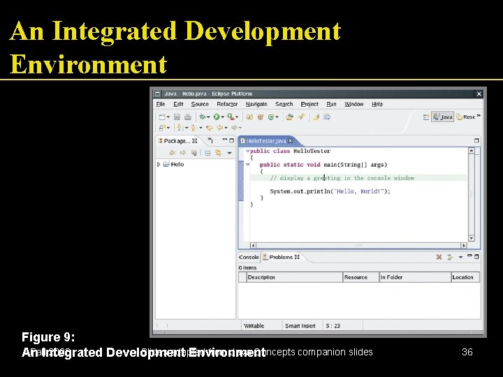Open the Run button dropdown arrow
This screenshot has height=377, width=503.
[x=223, y=117]
